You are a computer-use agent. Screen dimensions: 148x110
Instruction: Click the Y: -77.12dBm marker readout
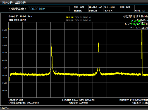[x=139, y=28]
